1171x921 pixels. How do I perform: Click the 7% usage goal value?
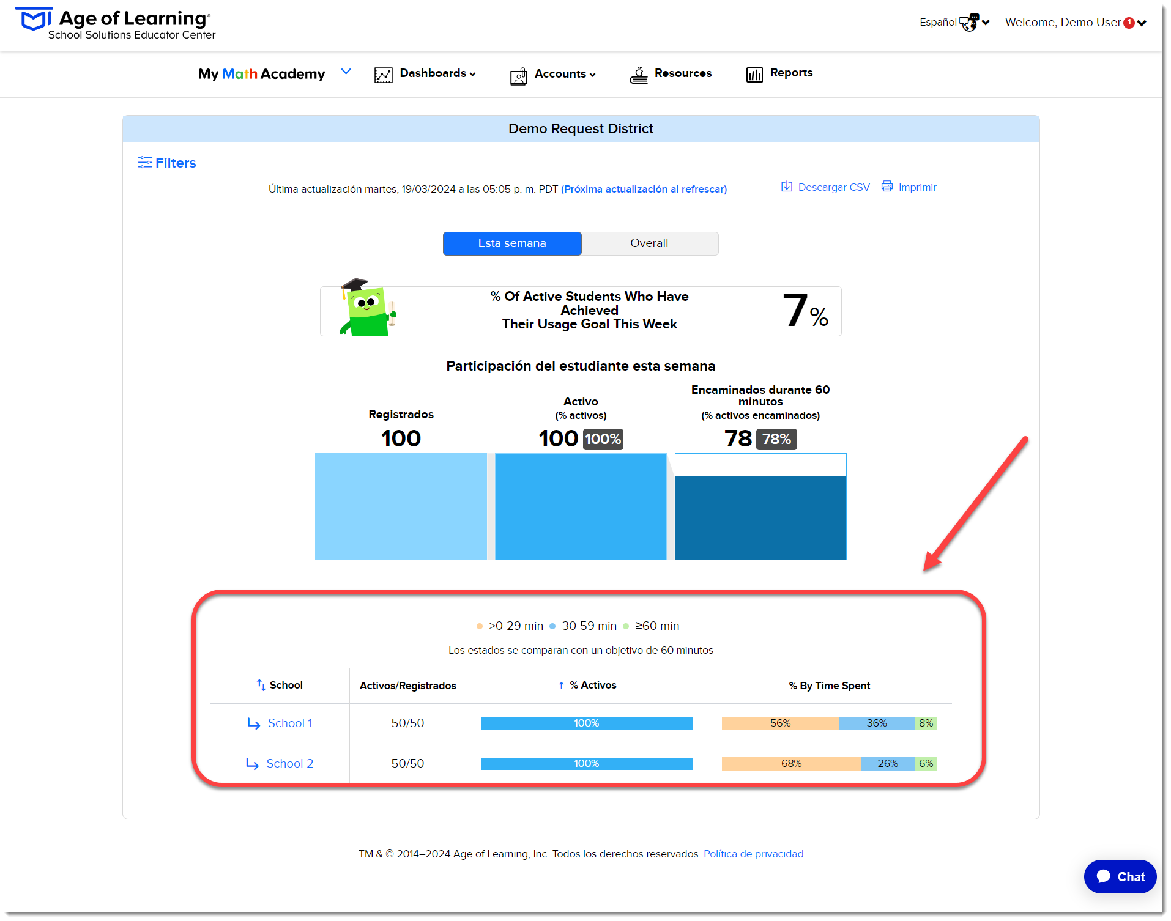[805, 311]
